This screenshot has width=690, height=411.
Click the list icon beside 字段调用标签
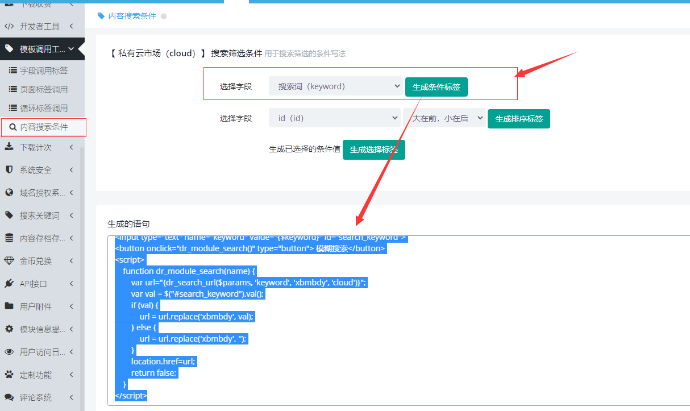[13, 71]
